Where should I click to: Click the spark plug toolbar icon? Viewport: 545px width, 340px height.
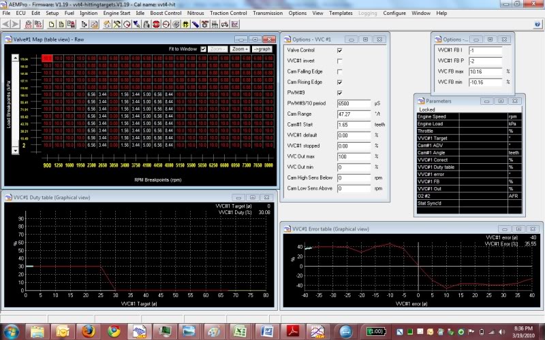[137, 24]
